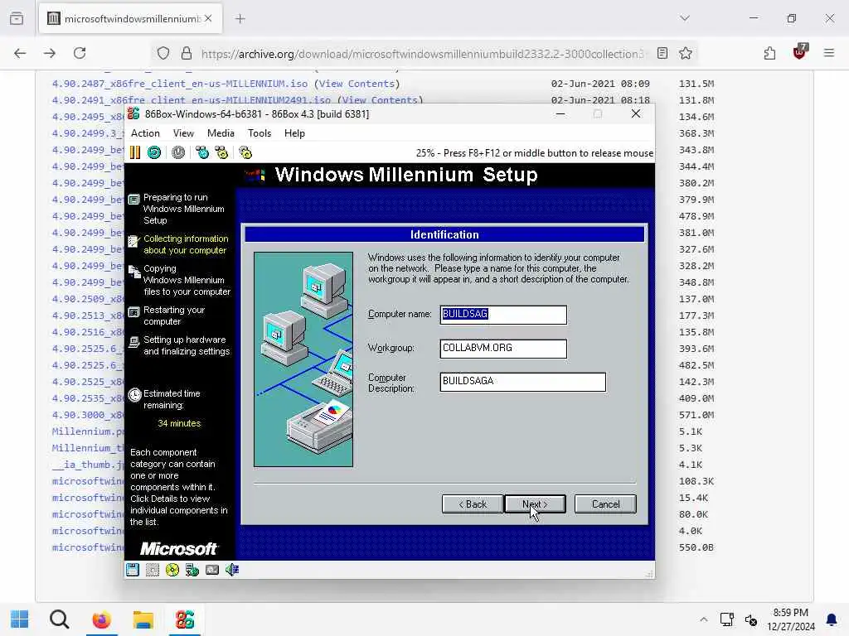
Task: Open list all tabs dropdown
Action: tap(685, 18)
